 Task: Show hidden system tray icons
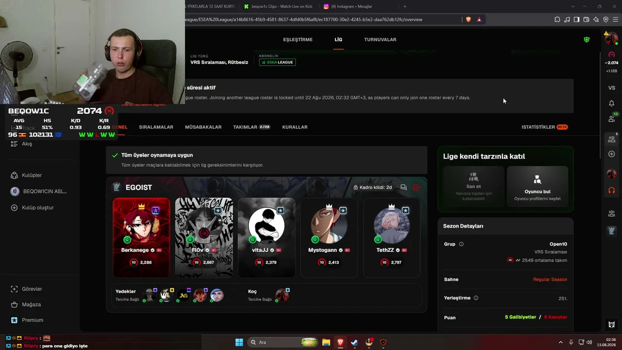[x=560, y=342]
